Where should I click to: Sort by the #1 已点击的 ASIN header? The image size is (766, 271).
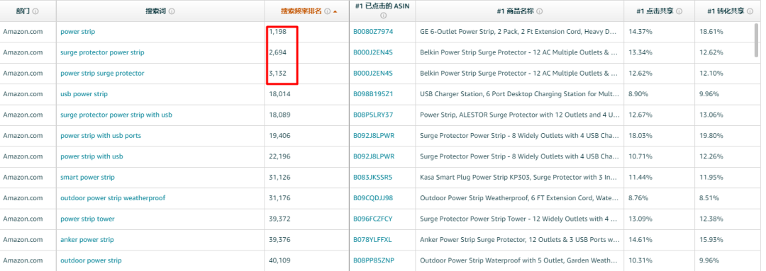pyautogui.click(x=383, y=6)
